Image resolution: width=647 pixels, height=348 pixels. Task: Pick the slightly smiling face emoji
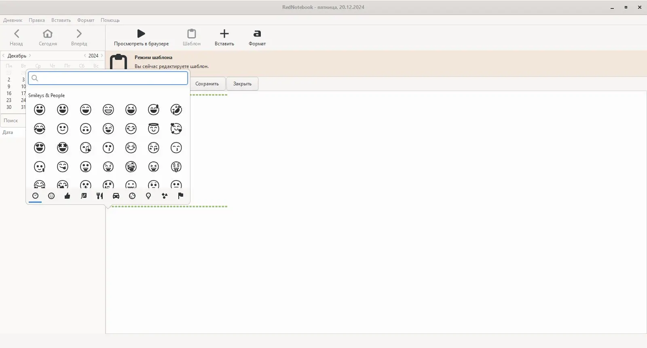tap(63, 129)
